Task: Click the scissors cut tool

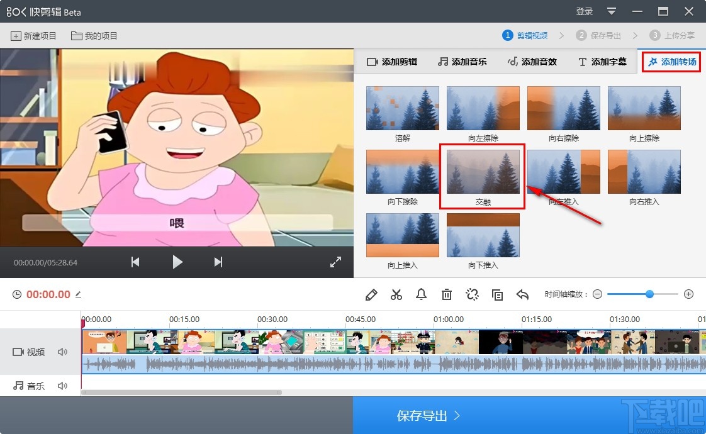Action: 396,295
